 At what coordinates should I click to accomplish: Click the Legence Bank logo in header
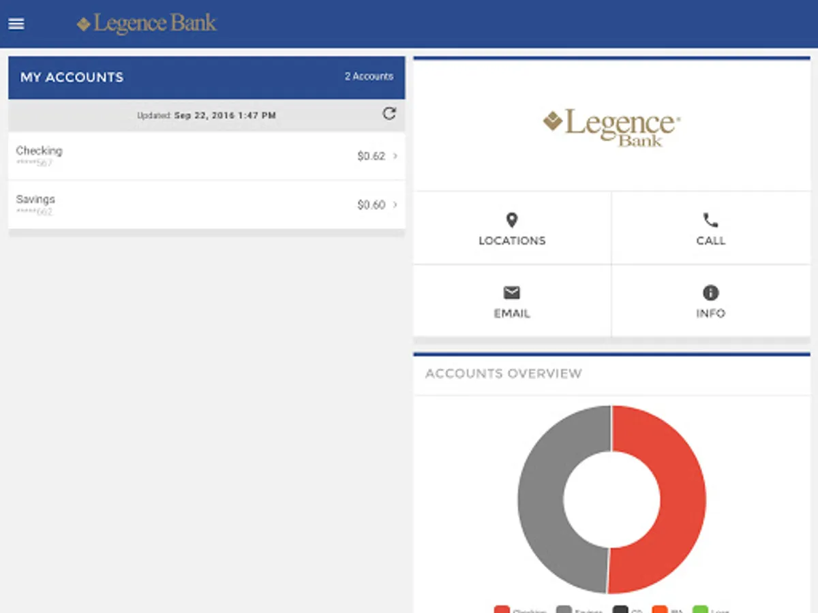click(x=147, y=24)
